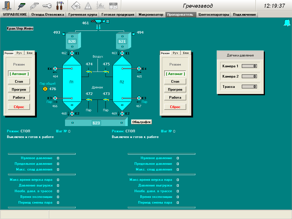
Task: Toggle the yellow common steam valve 476
Action: [x=45, y=89]
